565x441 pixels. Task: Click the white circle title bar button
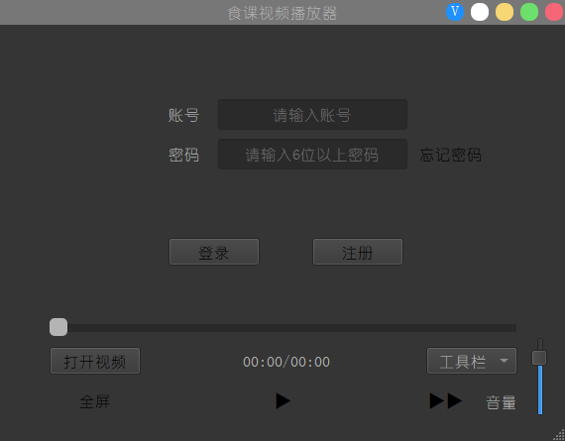click(x=480, y=12)
